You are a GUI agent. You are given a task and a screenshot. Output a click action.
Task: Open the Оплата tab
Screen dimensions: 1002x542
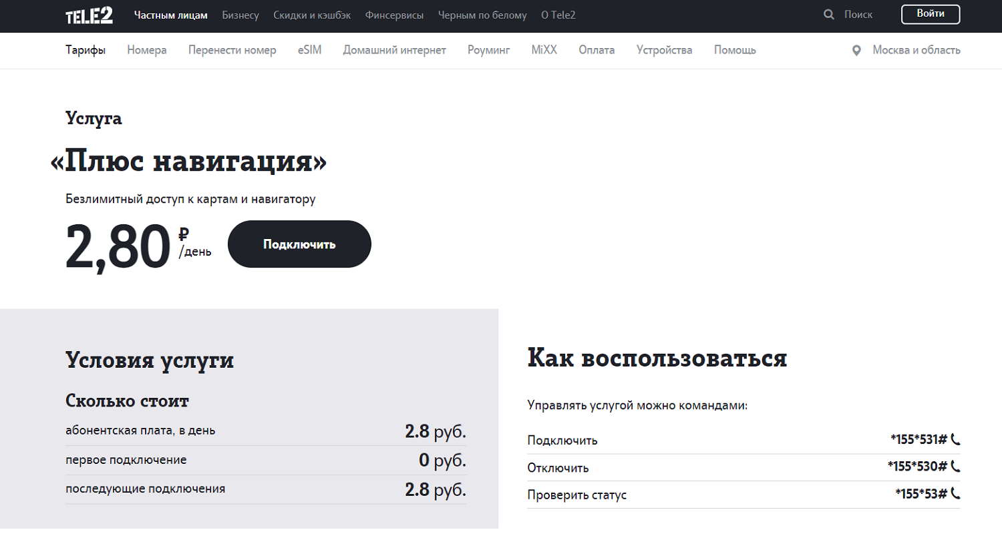tap(597, 50)
